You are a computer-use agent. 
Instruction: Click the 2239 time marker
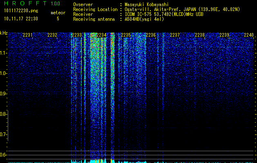coord(224,35)
